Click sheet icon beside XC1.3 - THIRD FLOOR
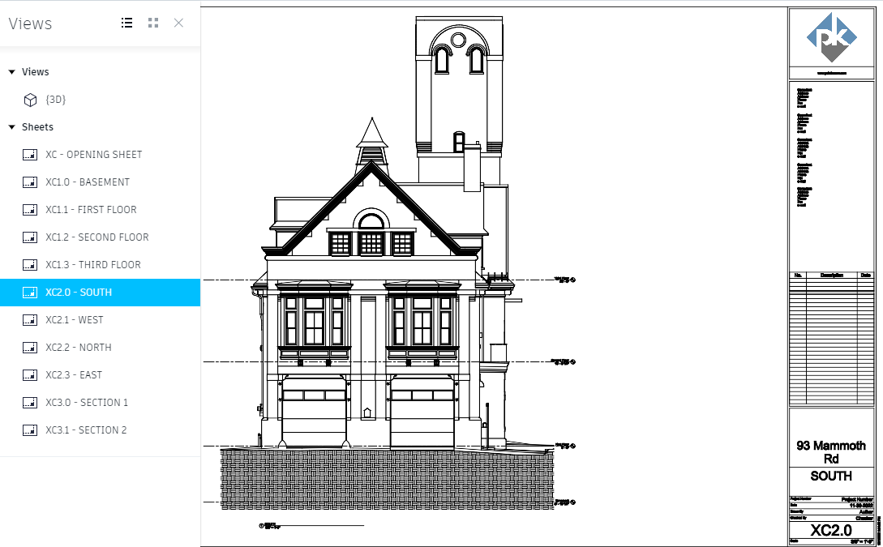This screenshot has width=883, height=547. pyautogui.click(x=30, y=265)
